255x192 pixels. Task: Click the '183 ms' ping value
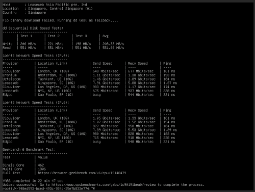169,134
